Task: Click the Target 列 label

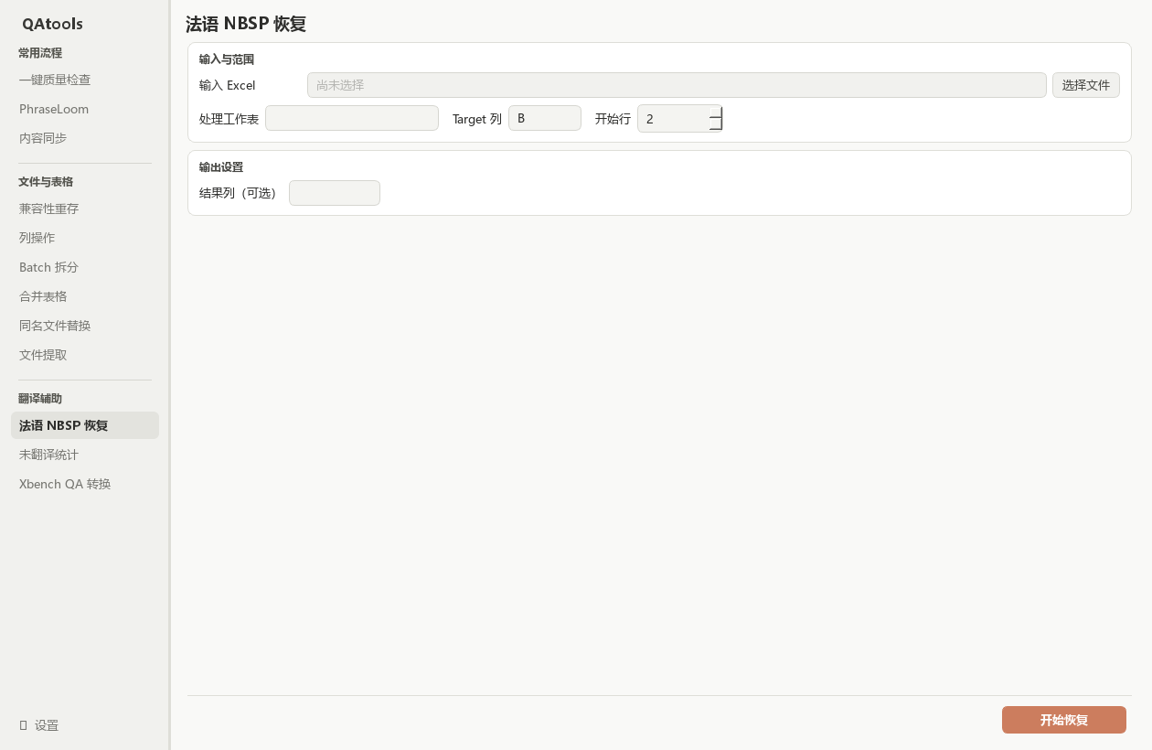Action: (477, 119)
